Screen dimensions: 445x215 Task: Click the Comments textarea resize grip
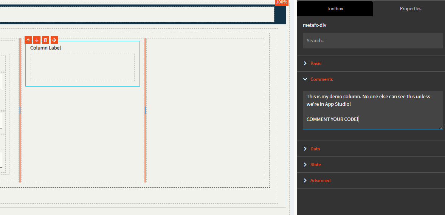coord(441,128)
